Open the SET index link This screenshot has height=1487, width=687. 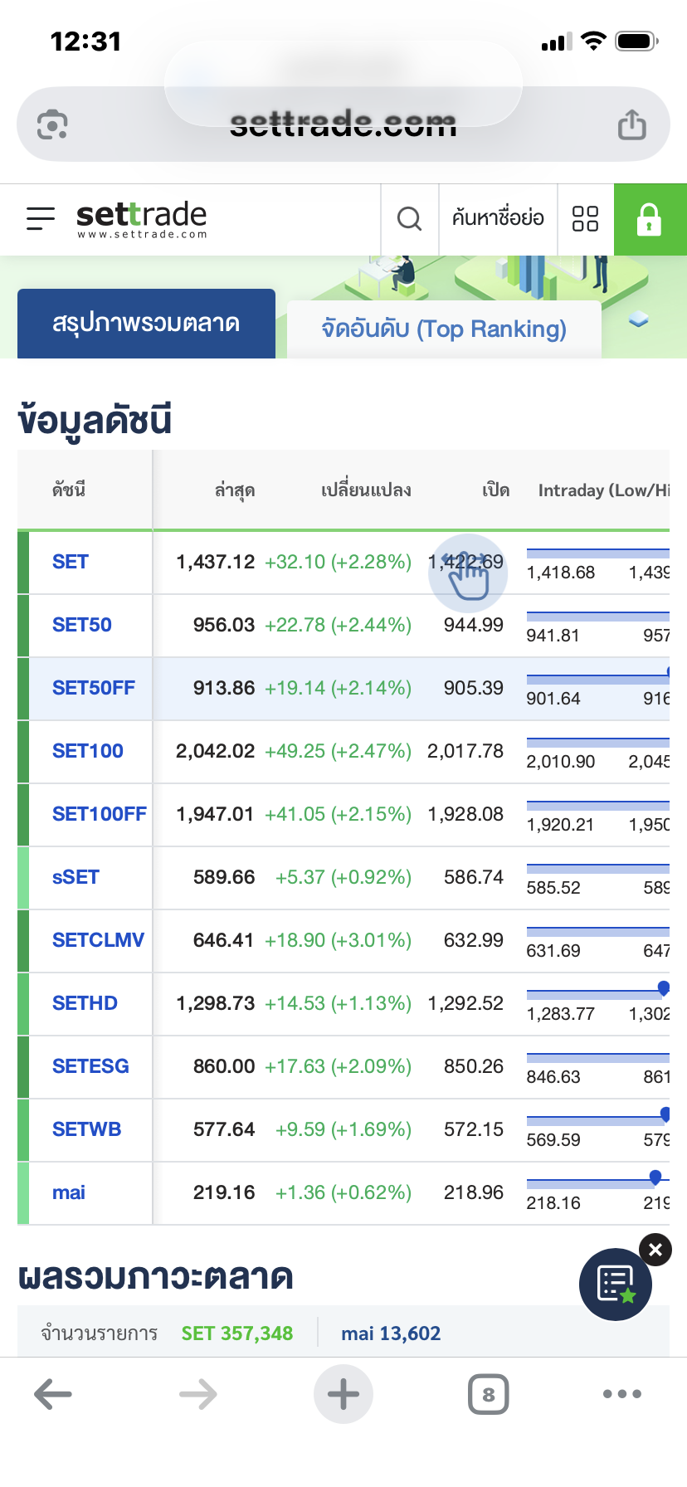tap(71, 562)
